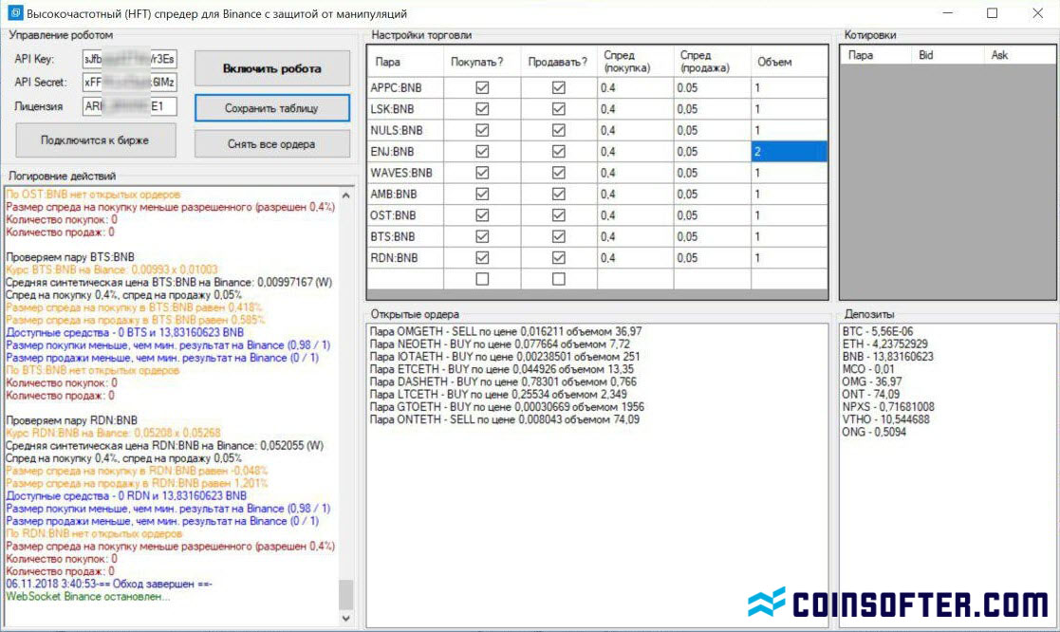Select the 'Пара DASHETH - BUY' open order

point(503,381)
